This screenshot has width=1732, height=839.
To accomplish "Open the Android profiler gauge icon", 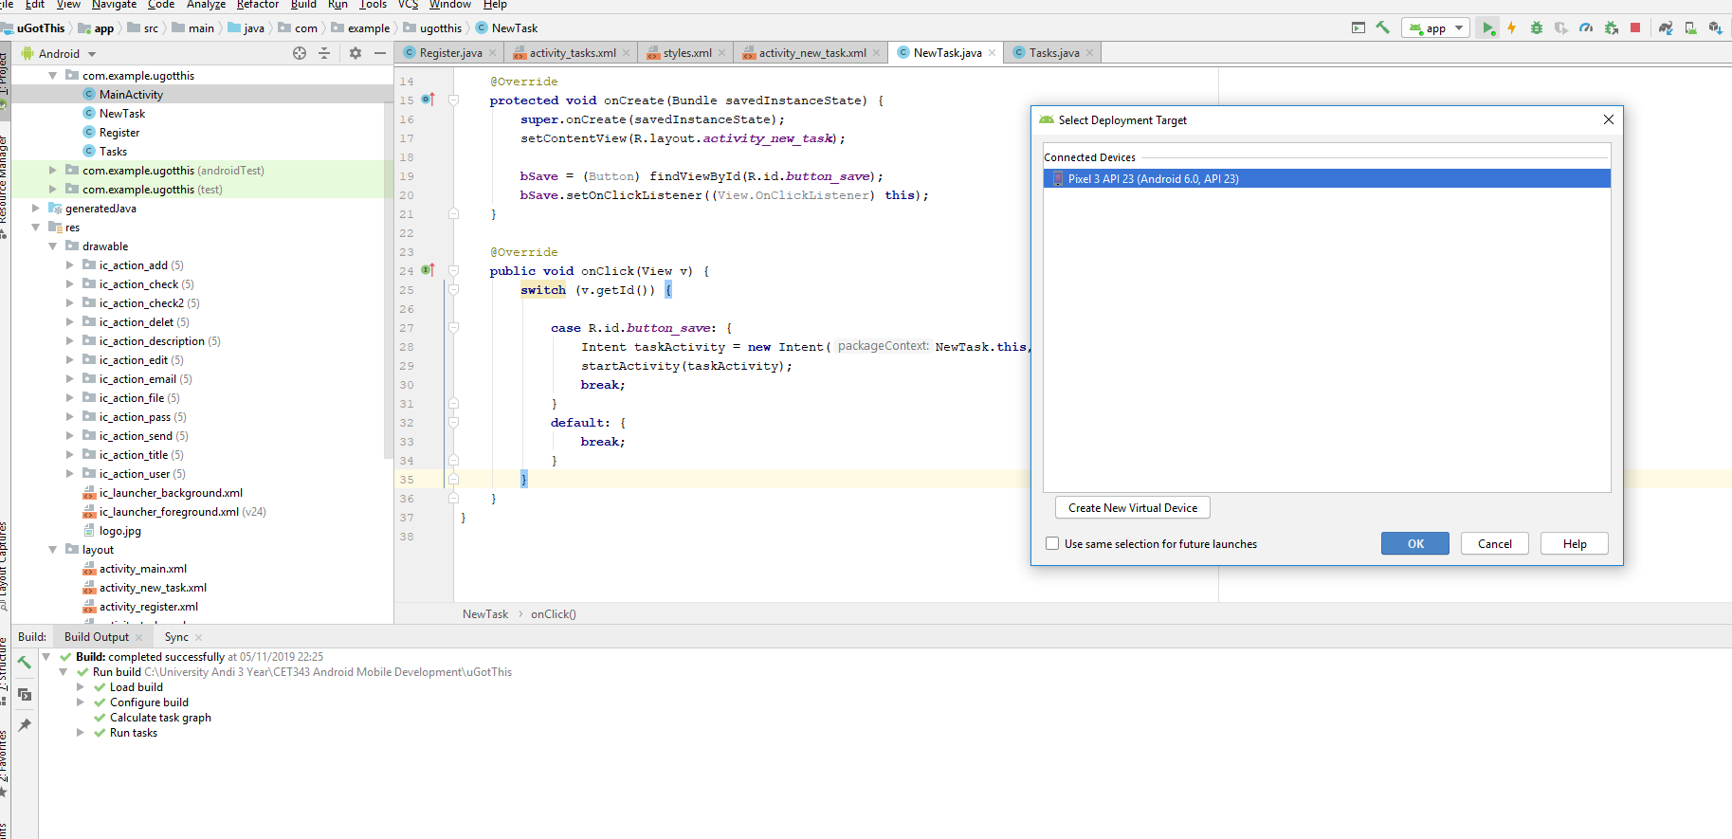I will (x=1586, y=28).
